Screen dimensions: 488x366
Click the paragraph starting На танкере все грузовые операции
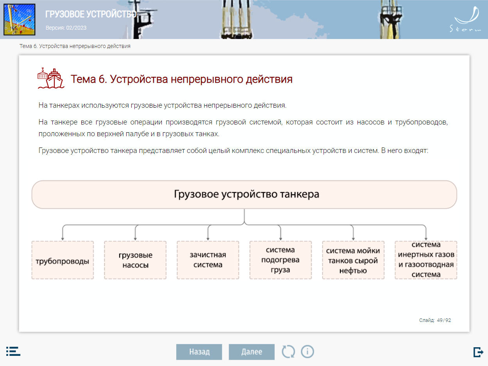243,128
